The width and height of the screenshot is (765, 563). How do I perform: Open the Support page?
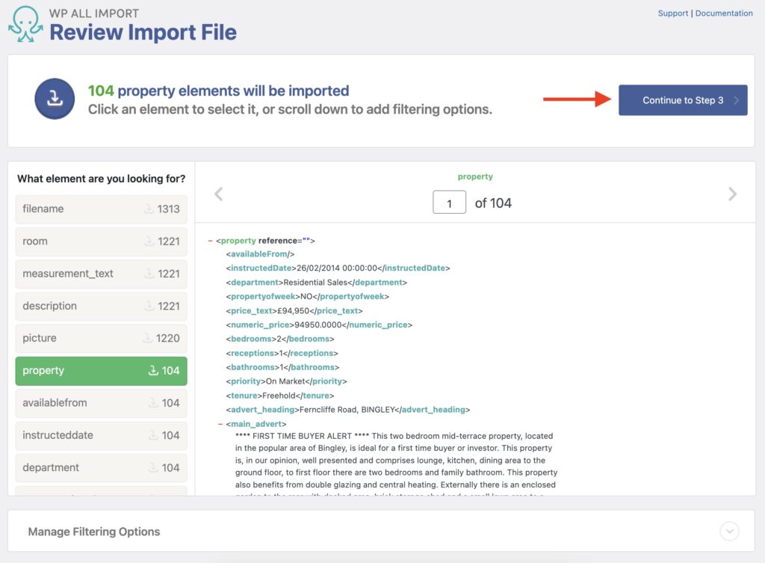[x=673, y=13]
